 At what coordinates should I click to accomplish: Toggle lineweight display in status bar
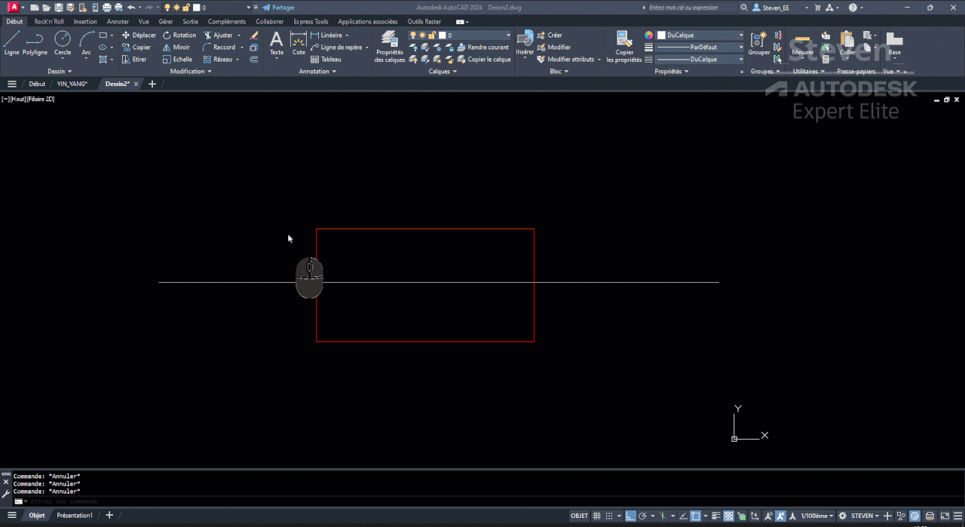[x=717, y=516]
